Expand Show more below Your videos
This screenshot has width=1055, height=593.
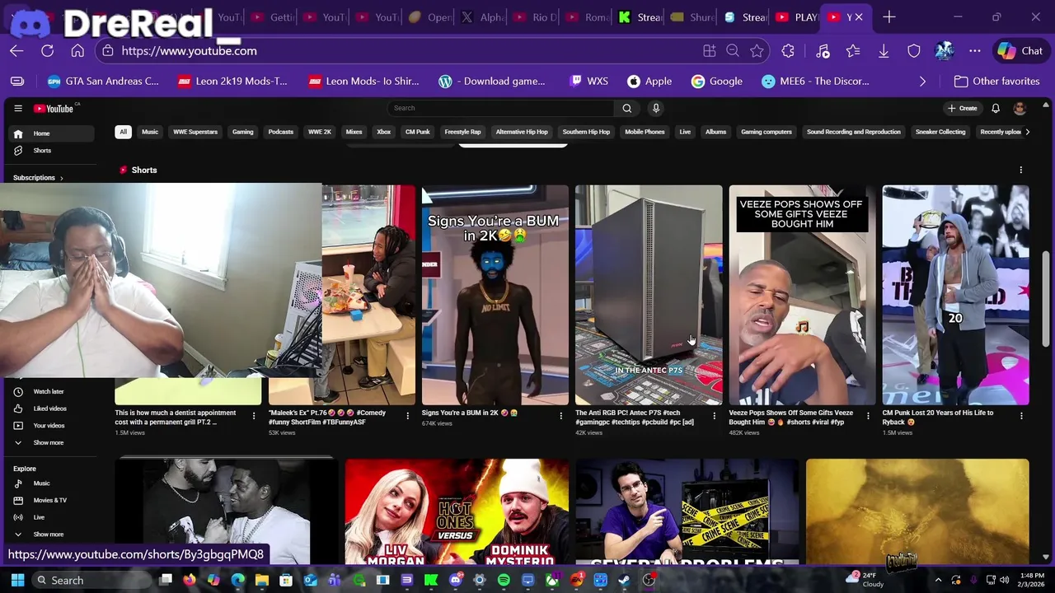pyautogui.click(x=50, y=443)
